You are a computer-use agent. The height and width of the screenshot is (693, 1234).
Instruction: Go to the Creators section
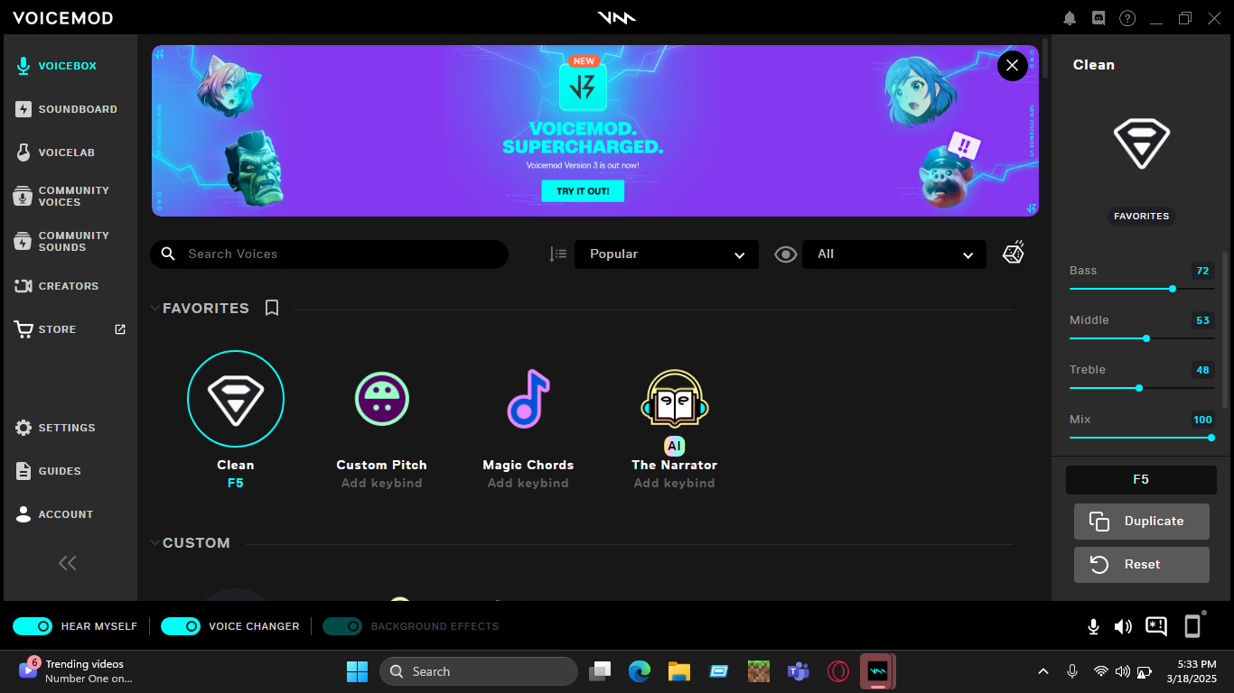(57, 286)
